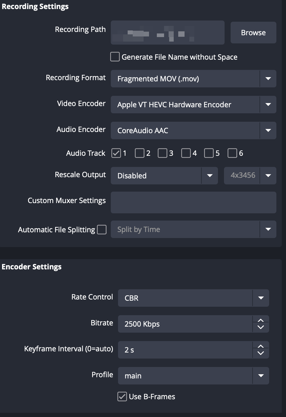The width and height of the screenshot is (286, 417).
Task: Enable Audio Track 6
Action: pyautogui.click(x=232, y=153)
